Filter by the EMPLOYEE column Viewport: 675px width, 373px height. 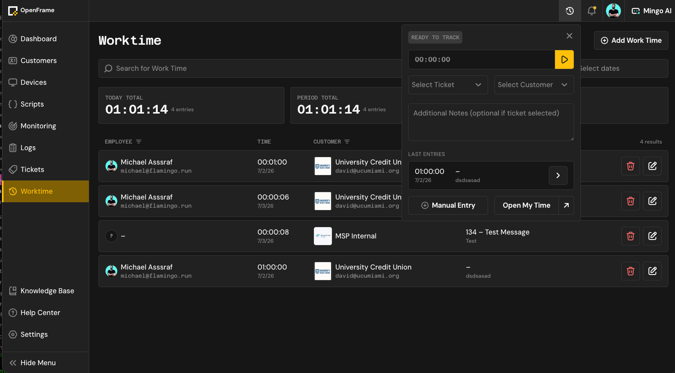139,142
